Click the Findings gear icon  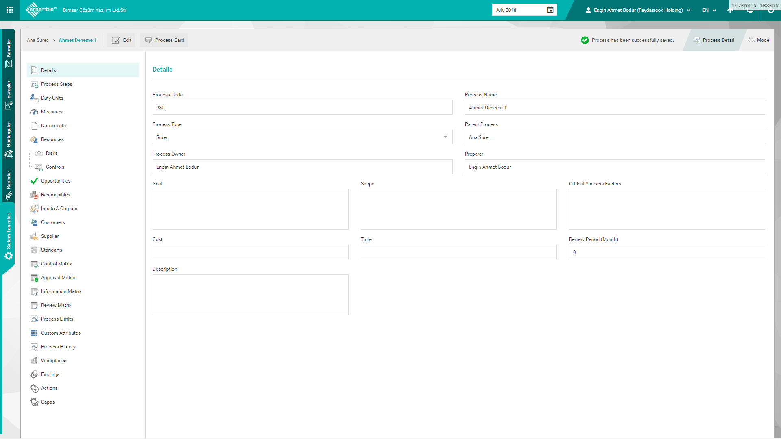[x=34, y=374]
